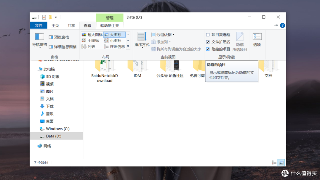
Task: Open the Navigation pane (导航窗格) button
Action: click(x=39, y=40)
